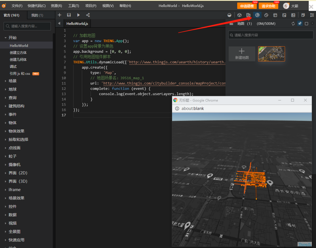Open the 视图(V) menu
Screen dimensions: 316x248
click(108, 6)
